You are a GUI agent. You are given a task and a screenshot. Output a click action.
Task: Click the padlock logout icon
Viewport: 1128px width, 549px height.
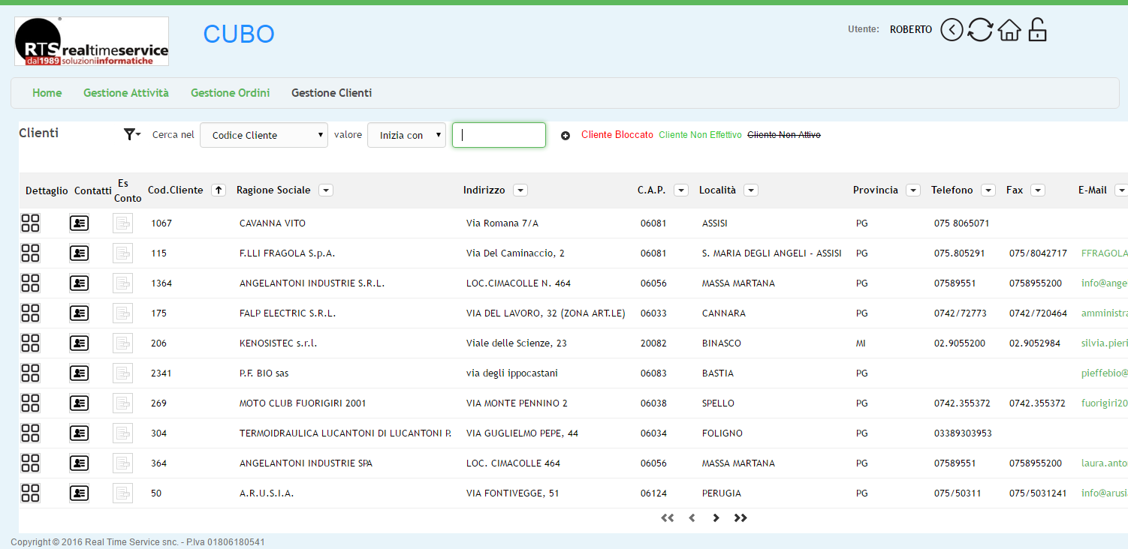coord(1037,29)
